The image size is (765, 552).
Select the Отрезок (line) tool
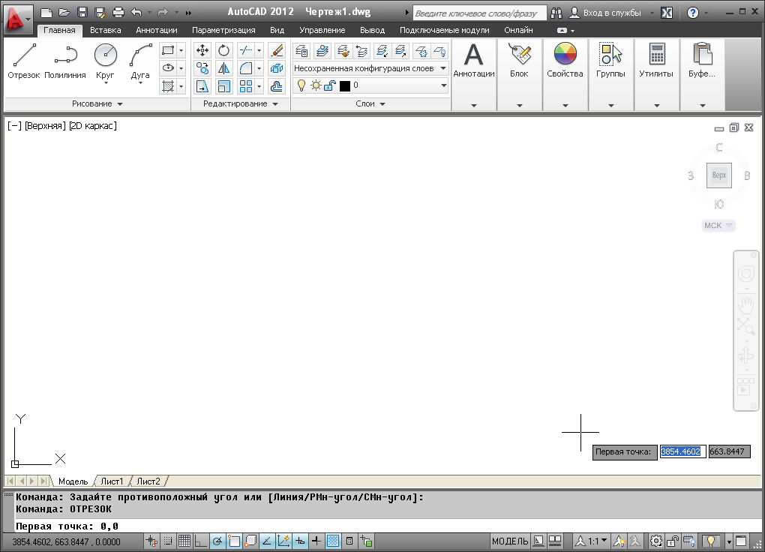(x=24, y=61)
